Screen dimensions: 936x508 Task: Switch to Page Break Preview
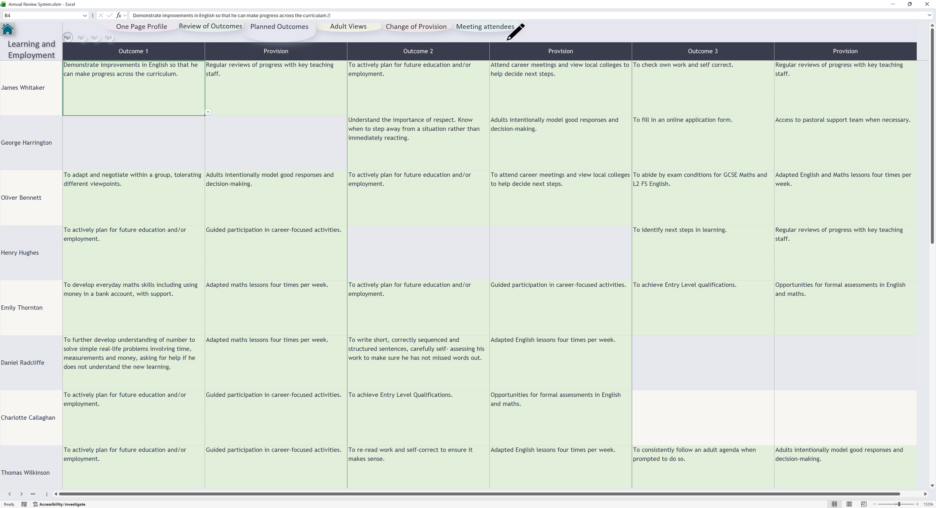pyautogui.click(x=864, y=504)
